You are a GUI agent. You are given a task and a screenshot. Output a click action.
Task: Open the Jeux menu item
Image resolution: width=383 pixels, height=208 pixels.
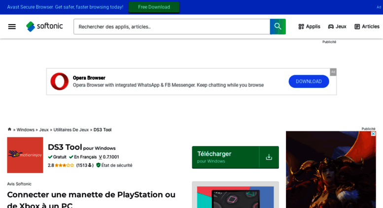point(337,26)
